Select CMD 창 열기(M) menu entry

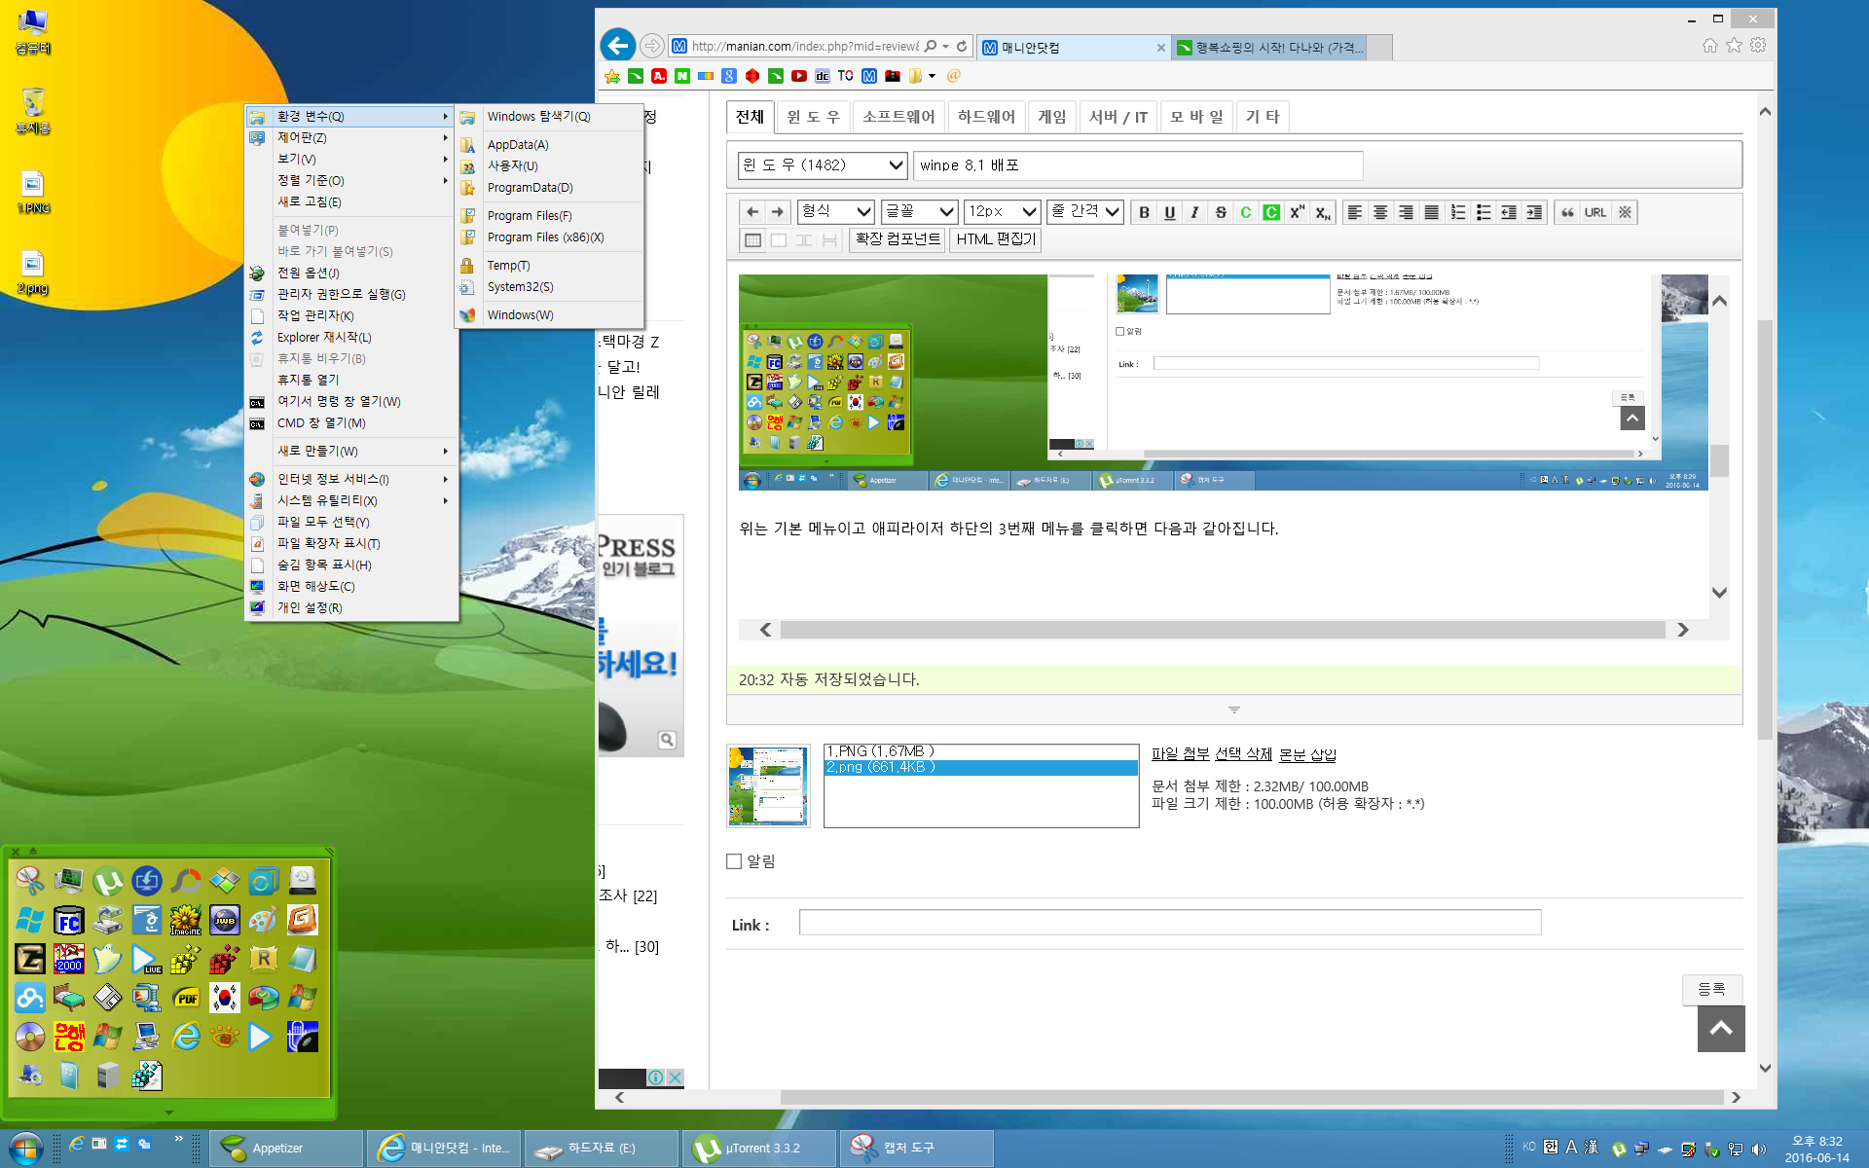click(350, 423)
